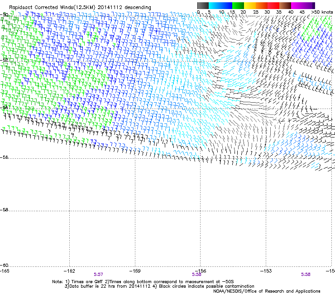Click latitude label '-58' on left axis

4,210
